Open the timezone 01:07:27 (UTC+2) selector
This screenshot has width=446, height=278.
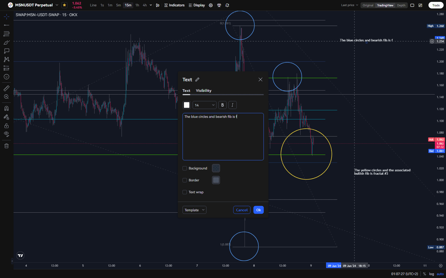click(x=404, y=274)
